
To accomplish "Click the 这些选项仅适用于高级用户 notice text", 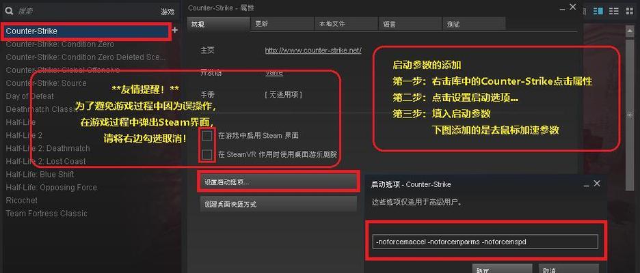I will coord(416,202).
